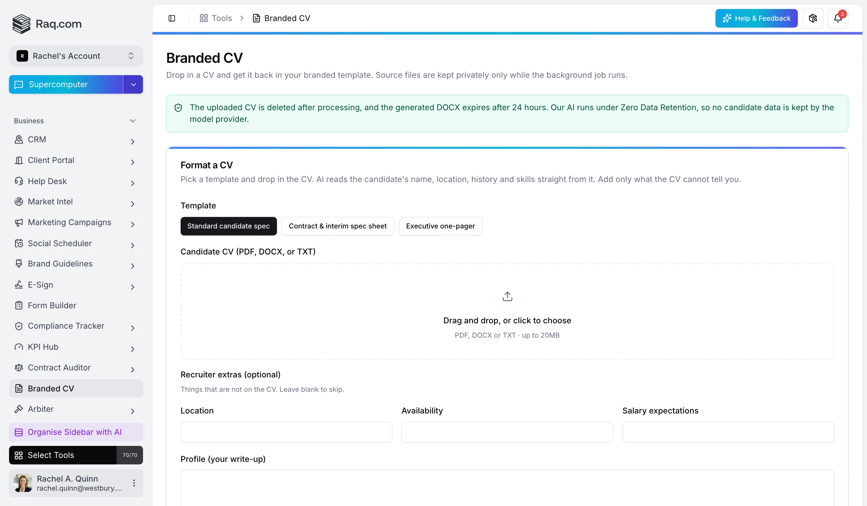Open the Supercomputer dropdown arrow
Viewport: 867px width, 506px height.
pyautogui.click(x=133, y=85)
